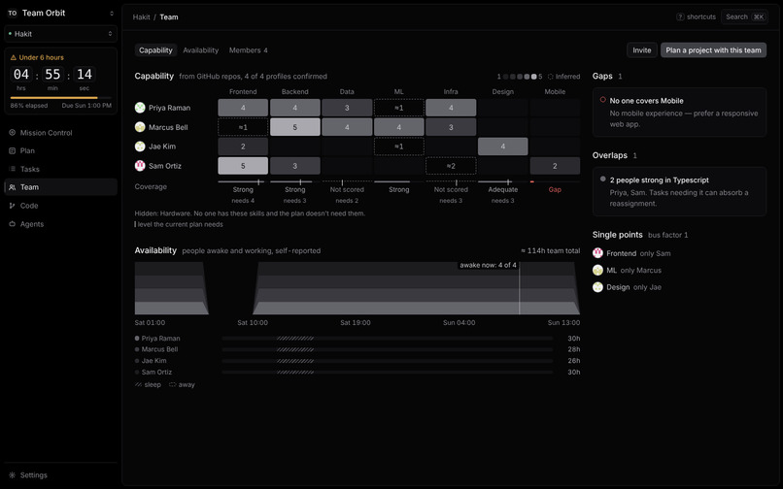Click the Frontend column header
783x489 pixels.
coord(243,92)
